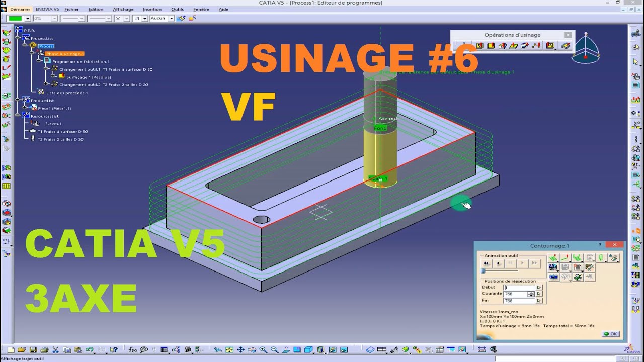The width and height of the screenshot is (644, 362).
Task: Open the Aucun layer dropdown
Action: [x=171, y=18]
